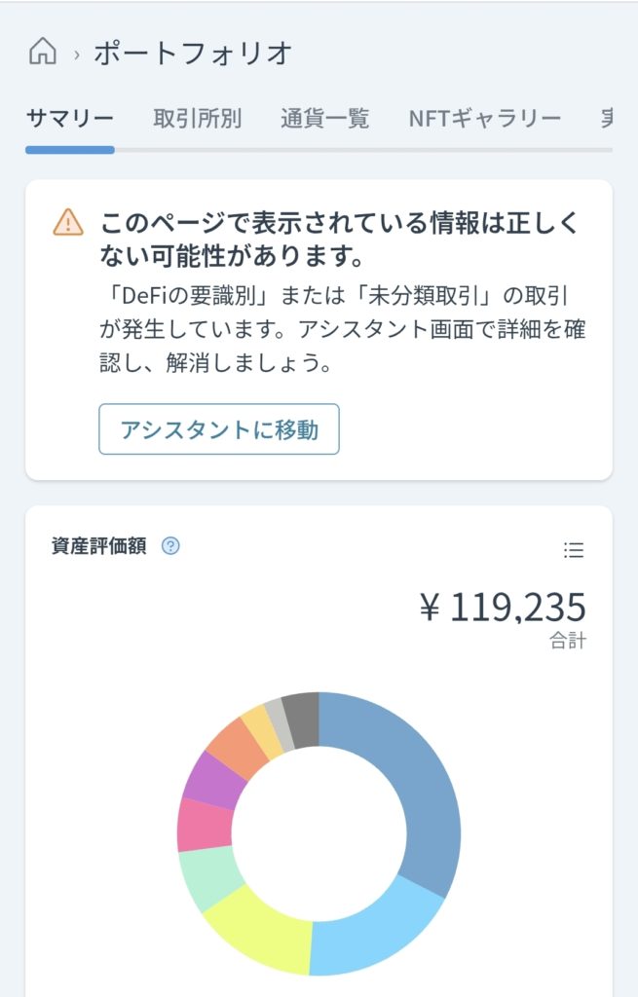Open the help icon beside 資産評価額

click(x=170, y=546)
